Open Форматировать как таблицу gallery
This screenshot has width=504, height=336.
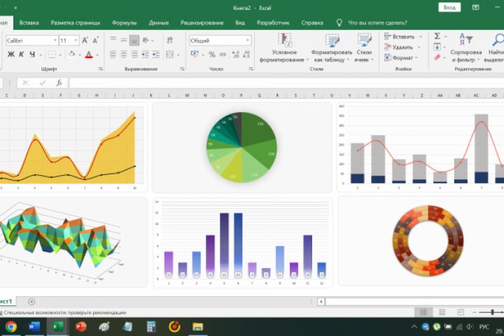pyautogui.click(x=332, y=48)
